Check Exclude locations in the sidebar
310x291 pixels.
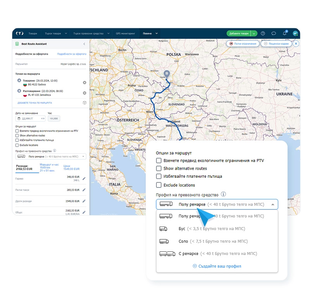(x=17, y=145)
